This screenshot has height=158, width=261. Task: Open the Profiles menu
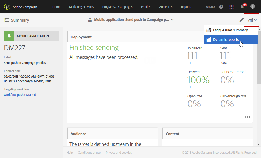(x=146, y=7)
